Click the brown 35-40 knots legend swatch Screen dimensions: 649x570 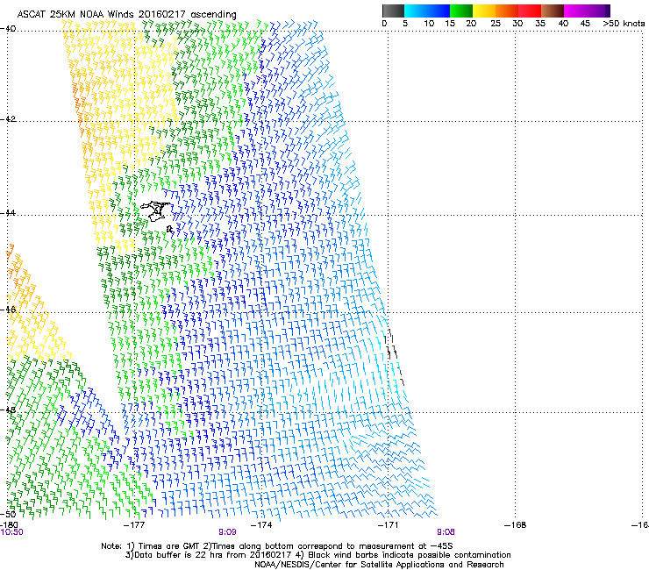(553, 11)
